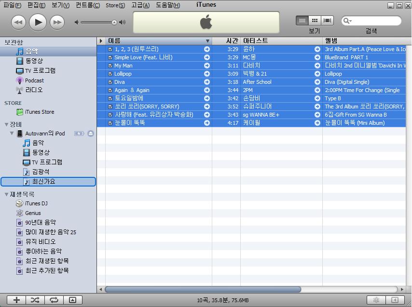Click the horizontal scrollbar right arrow
The image size is (412, 307).
point(402,289)
